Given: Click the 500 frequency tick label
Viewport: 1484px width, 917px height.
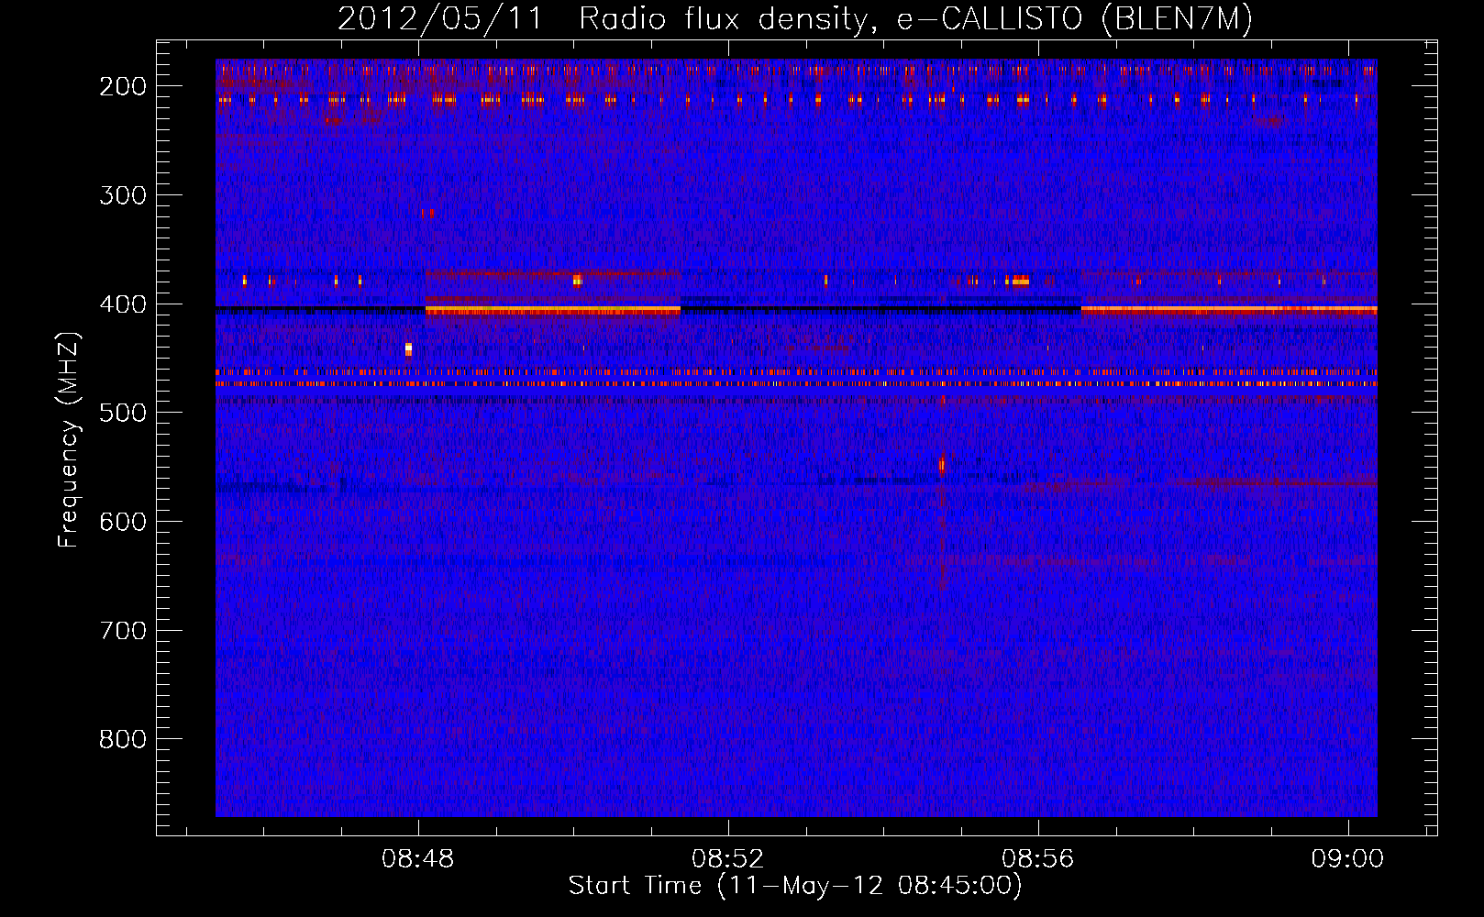Looking at the screenshot, I should pyautogui.click(x=123, y=413).
